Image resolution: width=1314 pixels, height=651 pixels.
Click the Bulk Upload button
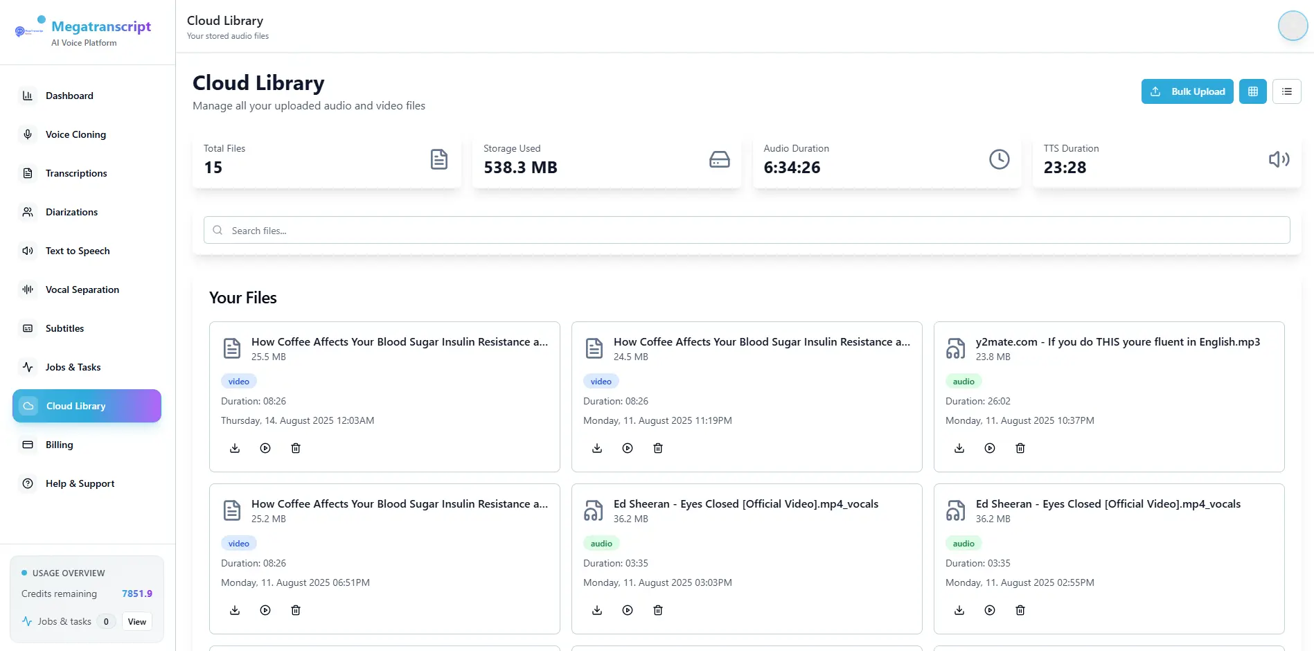pyautogui.click(x=1187, y=91)
